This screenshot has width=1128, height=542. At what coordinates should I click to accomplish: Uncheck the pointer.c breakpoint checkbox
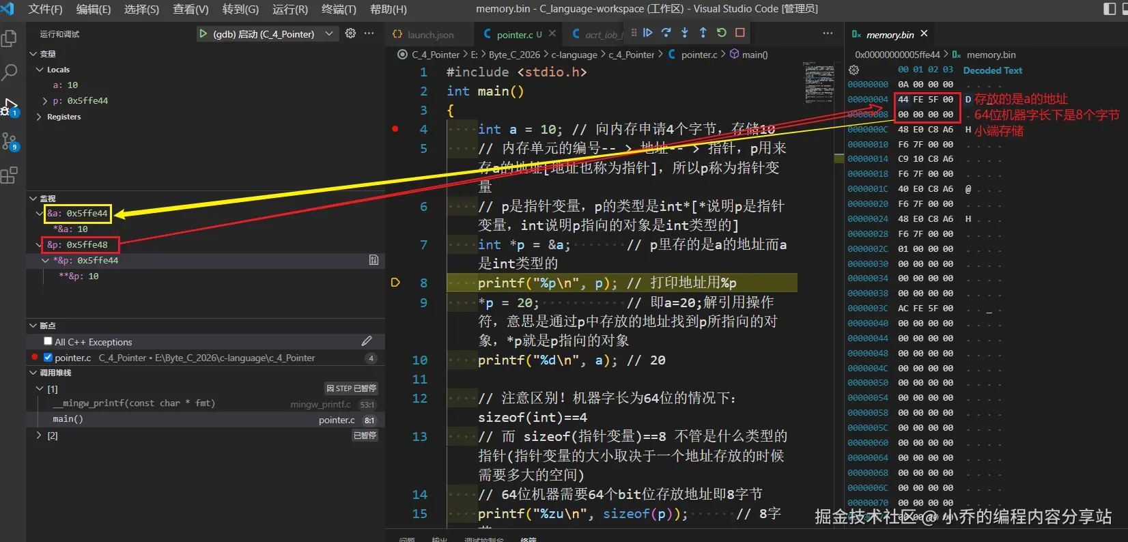(48, 357)
